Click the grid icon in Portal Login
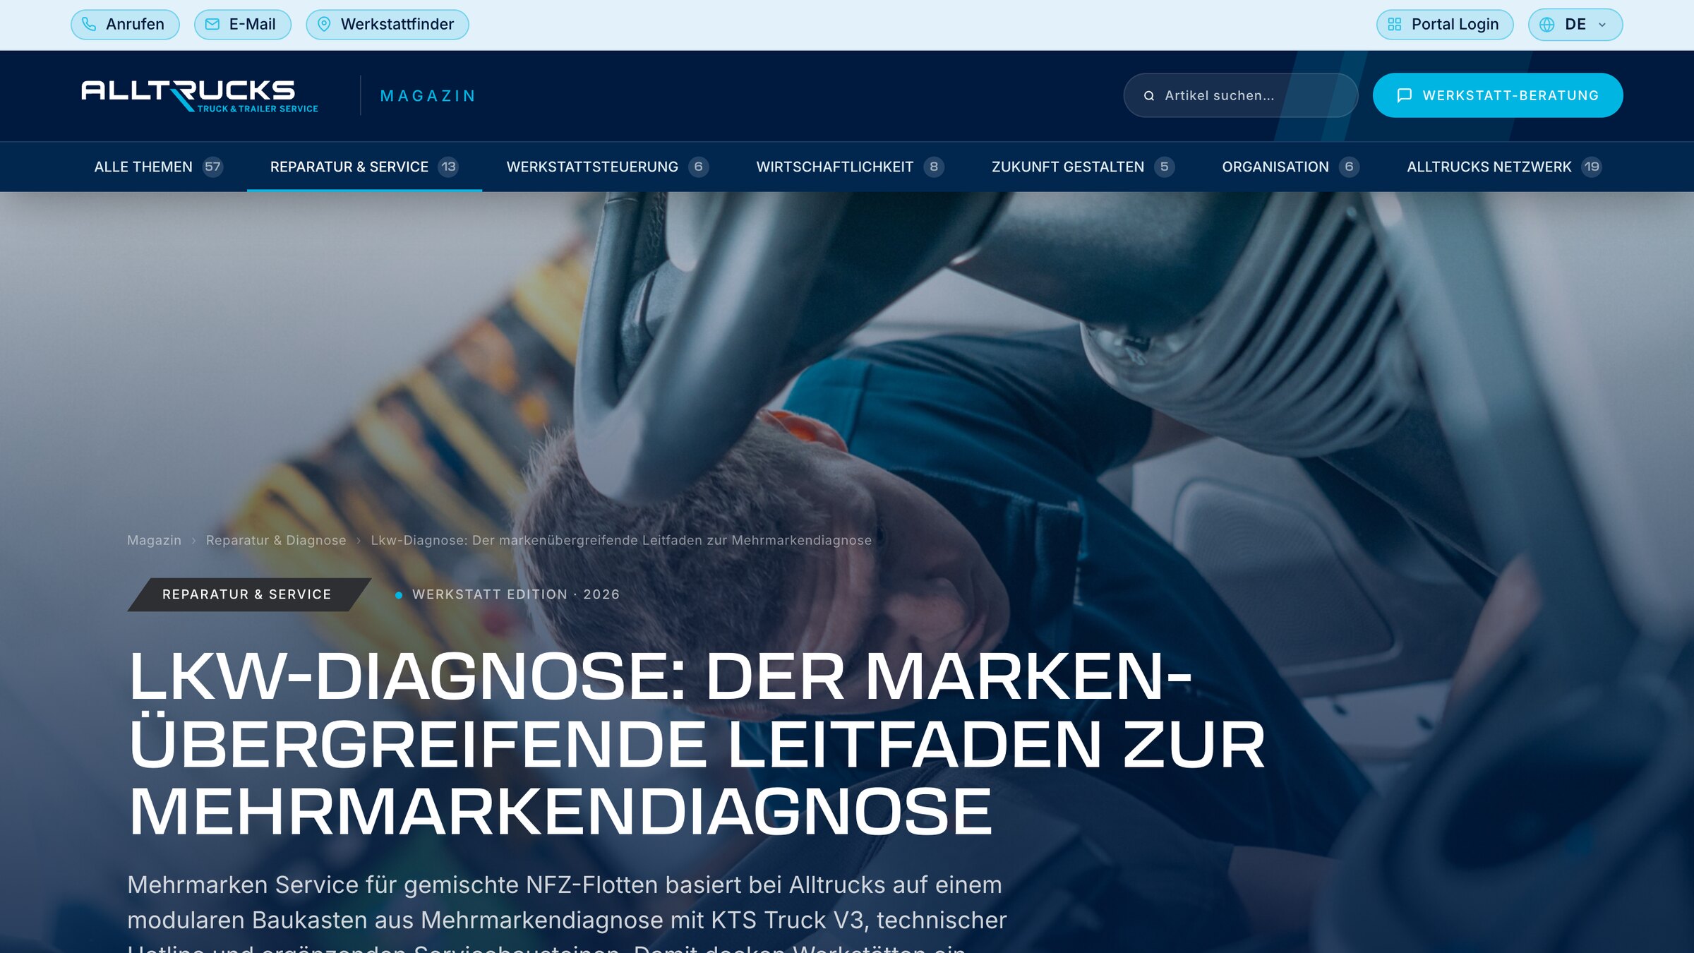This screenshot has height=953, width=1694. 1394,24
